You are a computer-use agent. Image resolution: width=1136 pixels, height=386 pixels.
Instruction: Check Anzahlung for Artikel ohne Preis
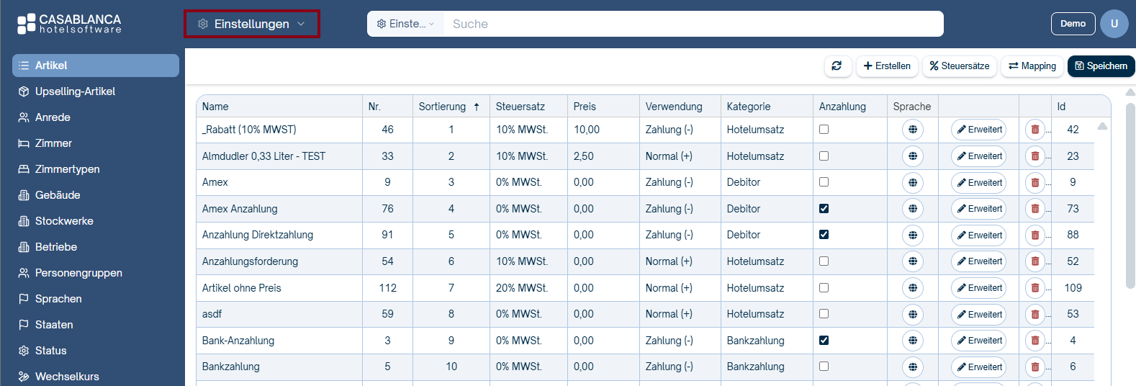[x=824, y=288]
